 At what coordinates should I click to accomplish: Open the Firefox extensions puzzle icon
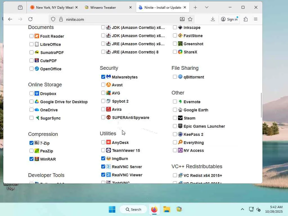(x=246, y=19)
